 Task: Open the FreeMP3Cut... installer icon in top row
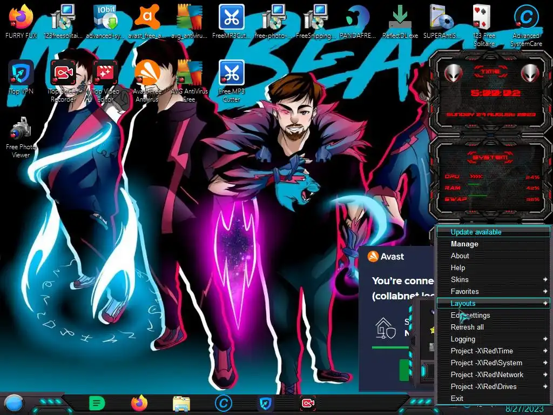click(231, 21)
